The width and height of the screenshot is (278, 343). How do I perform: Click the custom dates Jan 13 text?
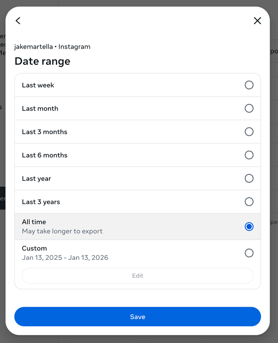click(x=65, y=257)
